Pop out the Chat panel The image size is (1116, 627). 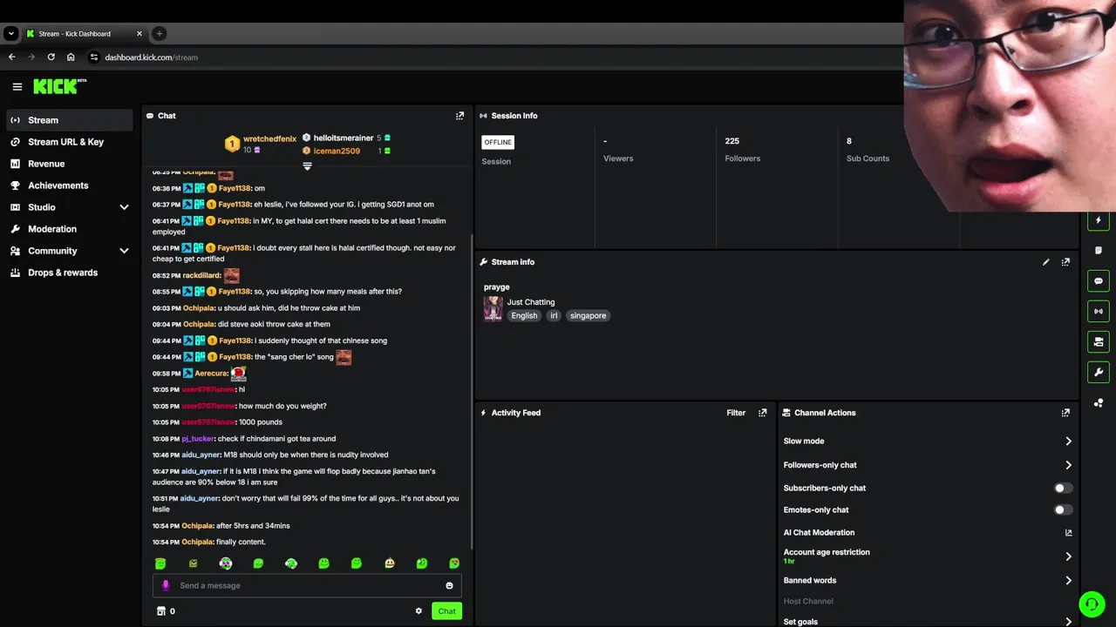pyautogui.click(x=459, y=116)
